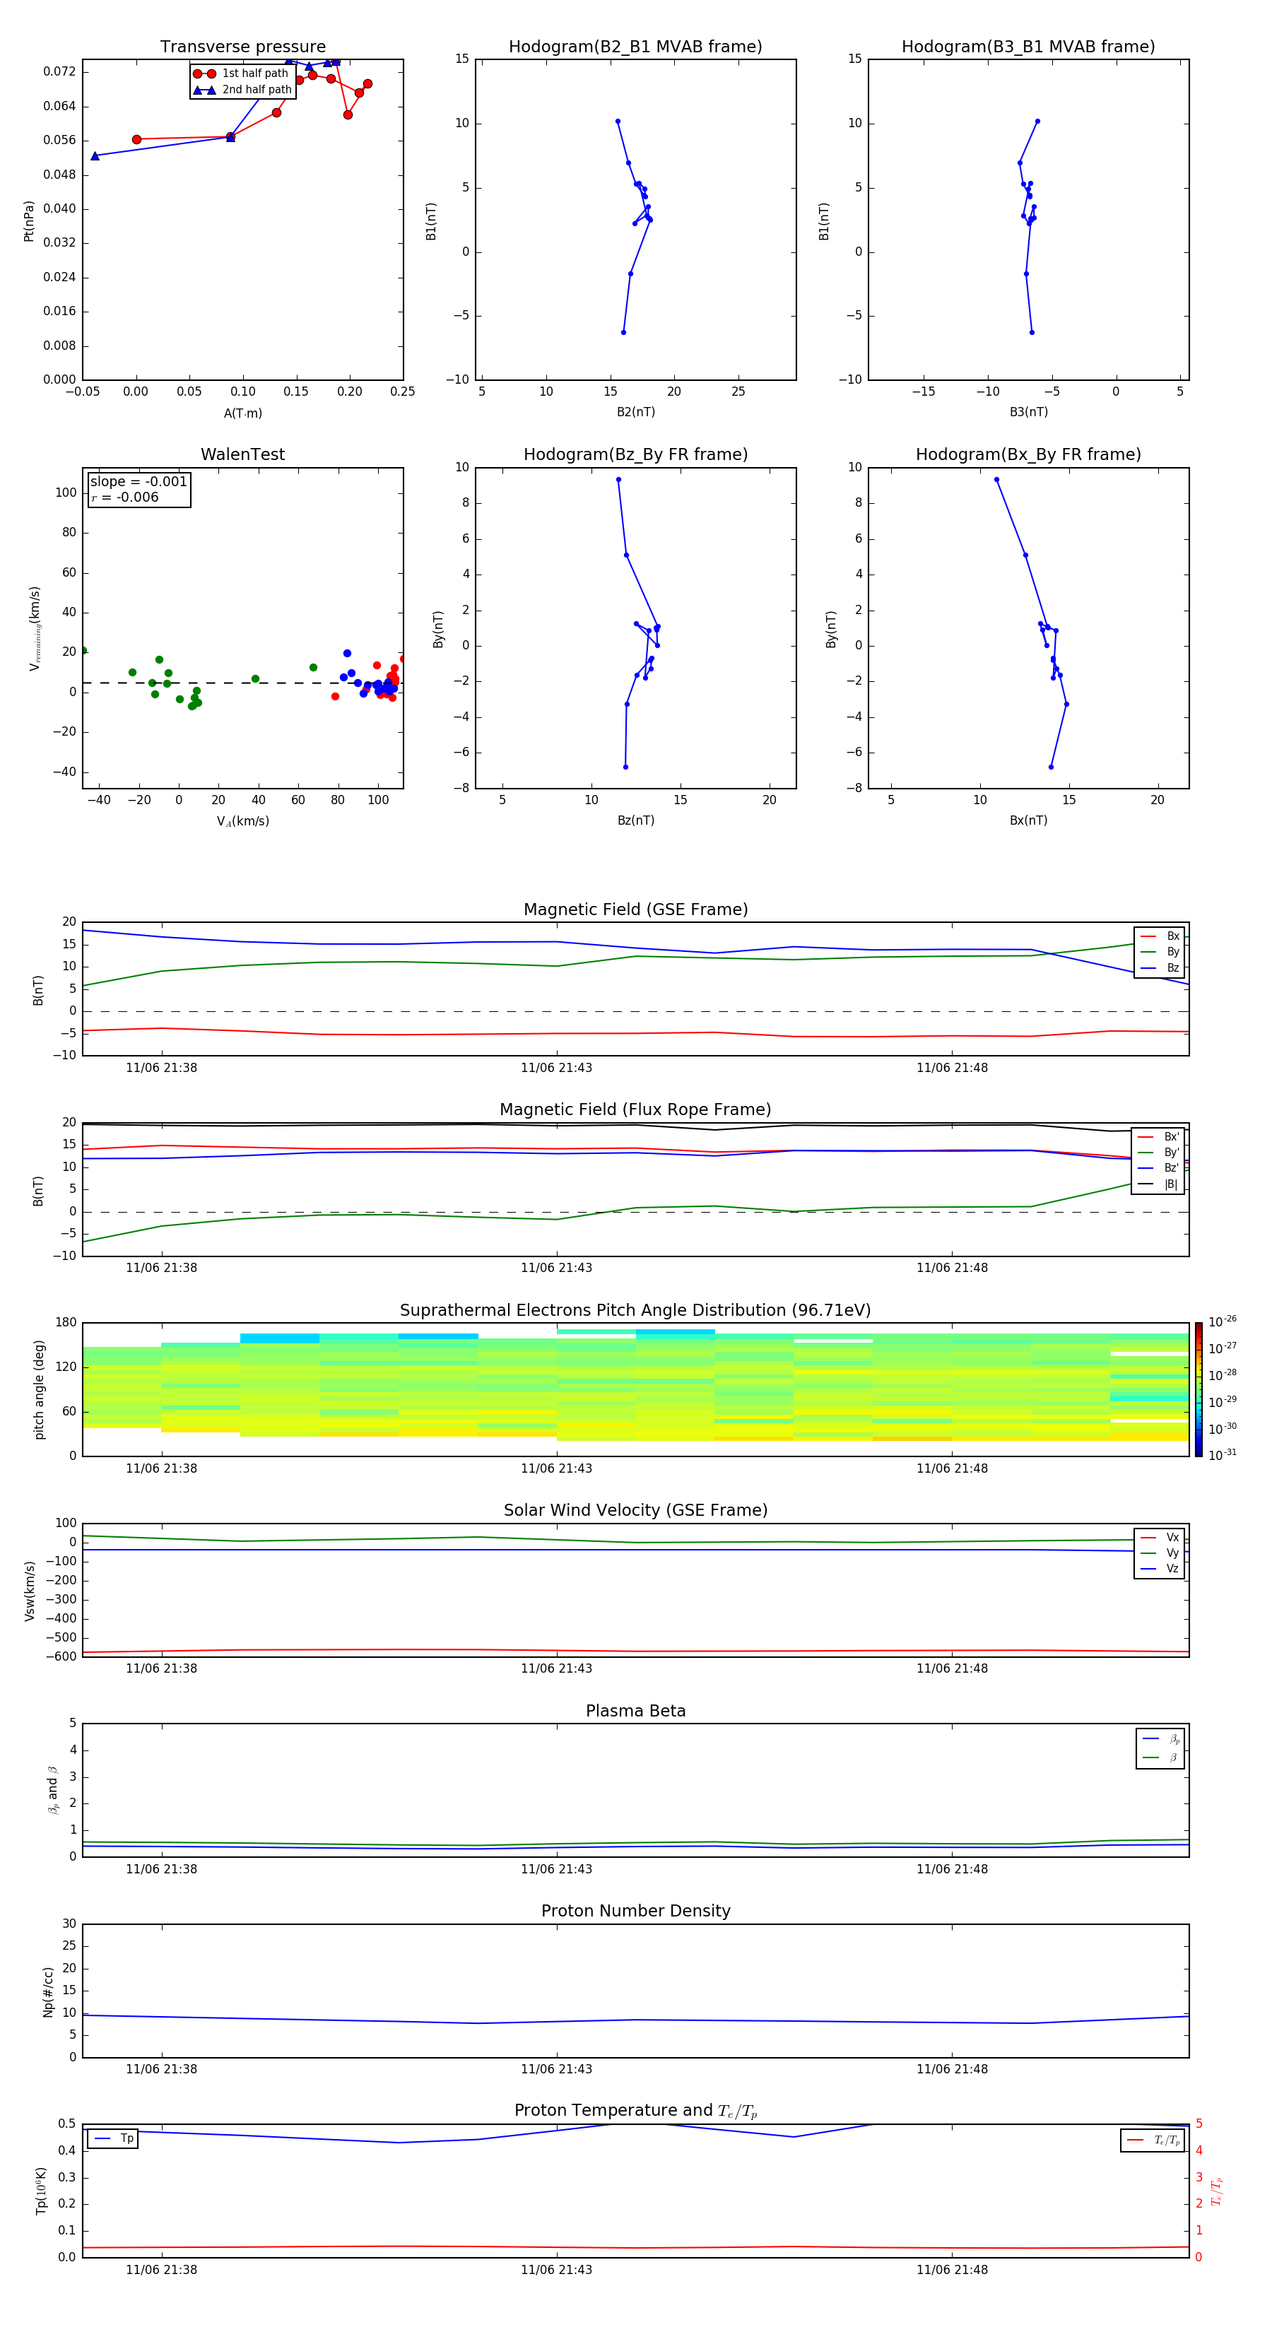1272x2332 pixels.
Task: Click the topmost point of B2_B1 hodogram
Action: coord(618,122)
